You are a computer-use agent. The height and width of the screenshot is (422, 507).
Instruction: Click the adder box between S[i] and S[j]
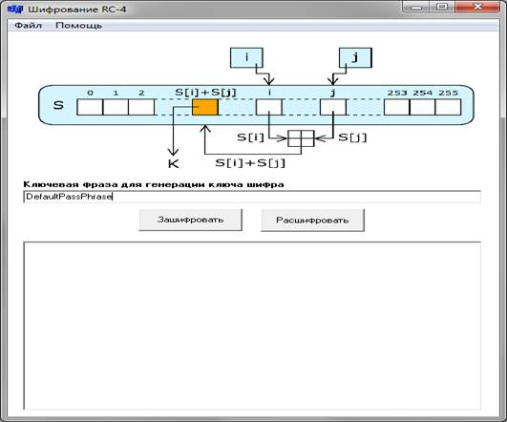301,138
